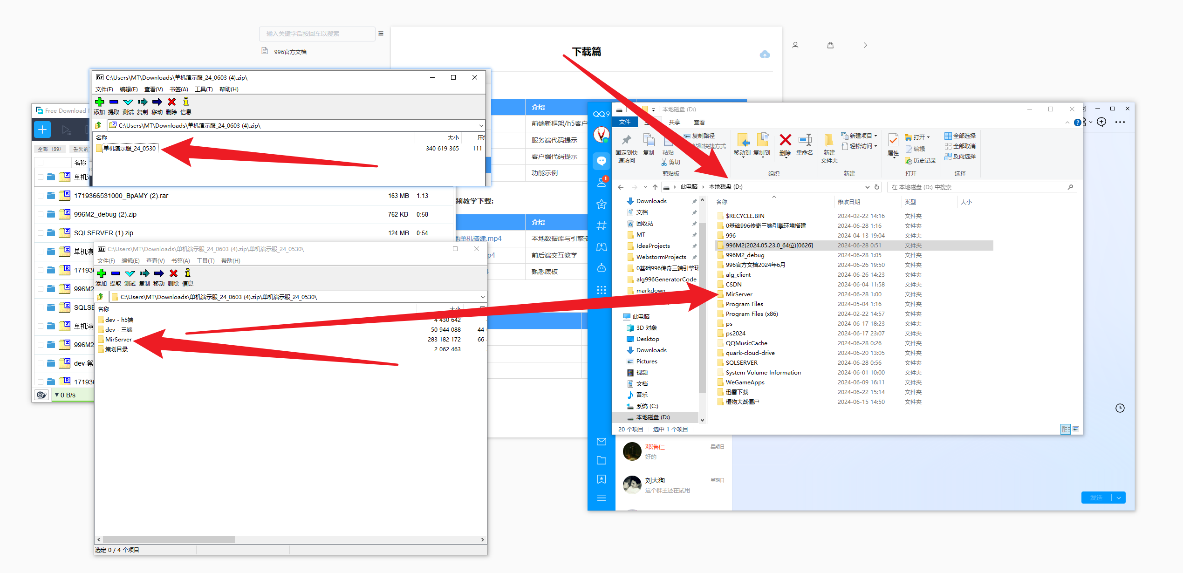Check the box for 1719366531000_BpAMY (2).rar
Viewport: 1183px width, 573px height.
[x=41, y=196]
